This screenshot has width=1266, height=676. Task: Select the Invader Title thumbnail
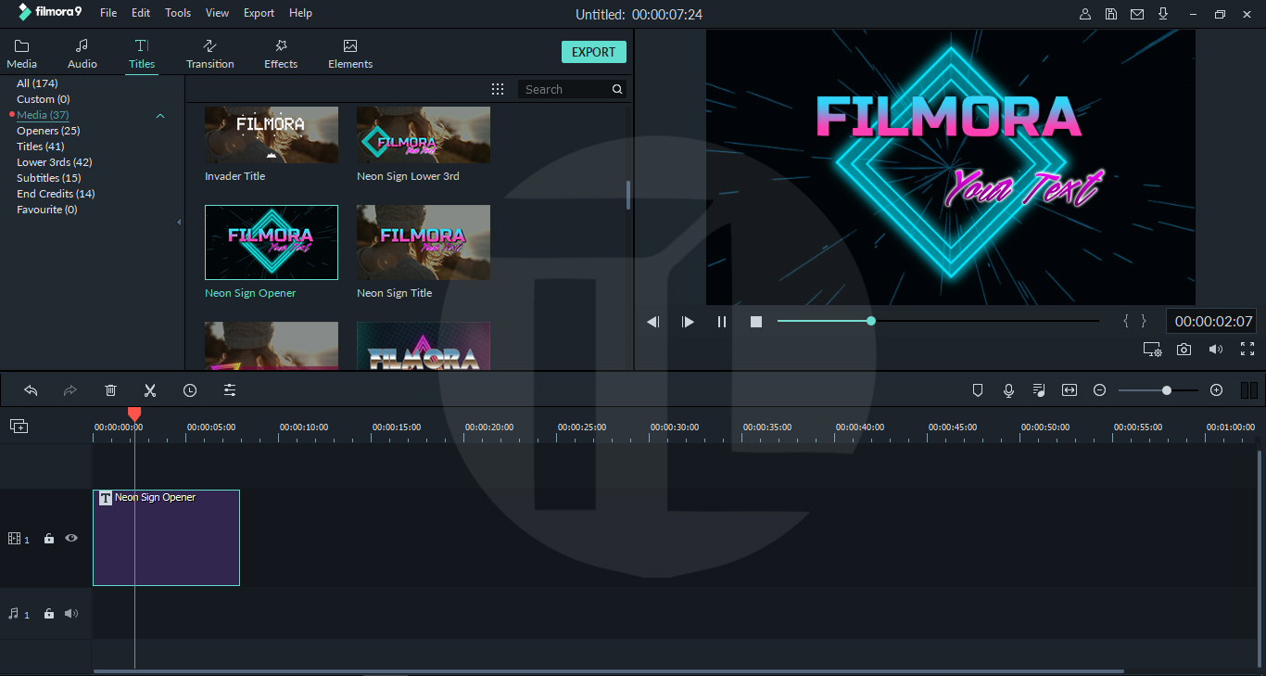272,134
